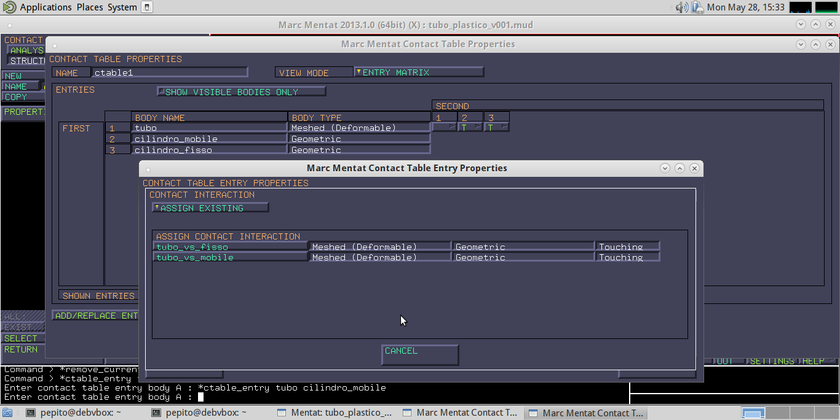Open matrix cell T for tubo vs body 3

(497, 127)
